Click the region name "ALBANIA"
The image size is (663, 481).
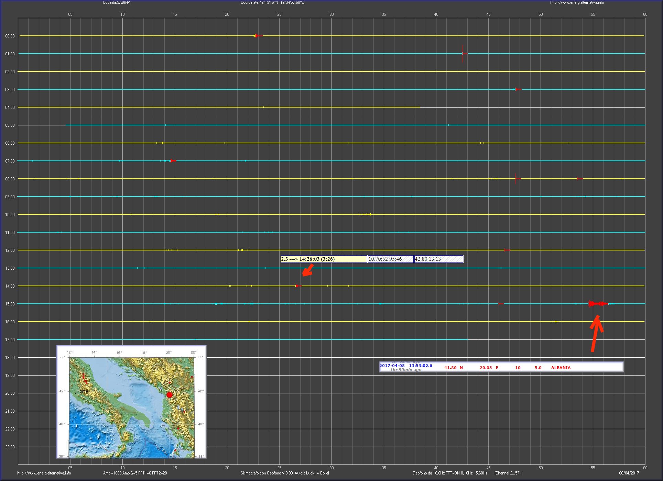561,368
